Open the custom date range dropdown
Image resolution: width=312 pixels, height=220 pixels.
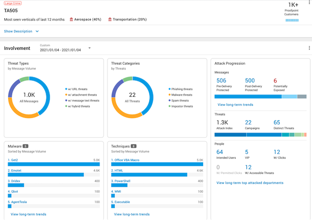click(x=89, y=48)
